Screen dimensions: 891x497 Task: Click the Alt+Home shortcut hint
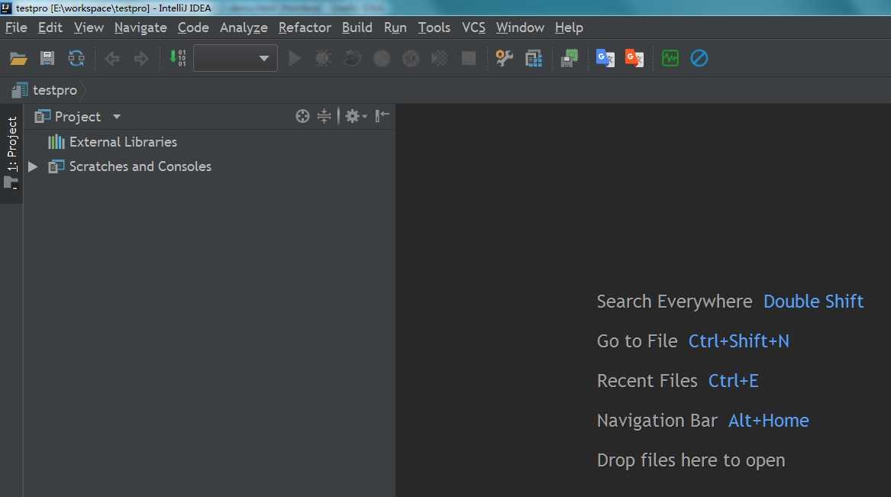[x=768, y=421]
